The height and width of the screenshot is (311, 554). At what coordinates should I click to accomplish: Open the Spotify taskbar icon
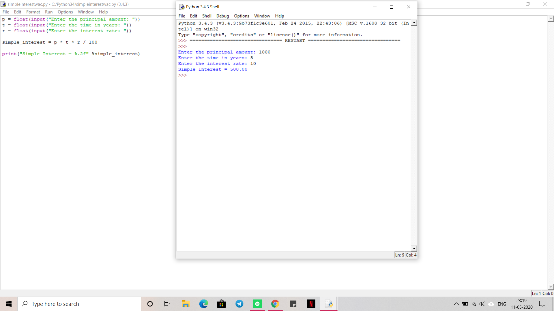pyautogui.click(x=257, y=304)
